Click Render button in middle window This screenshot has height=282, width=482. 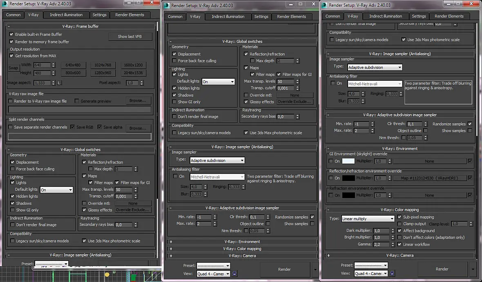click(x=284, y=269)
